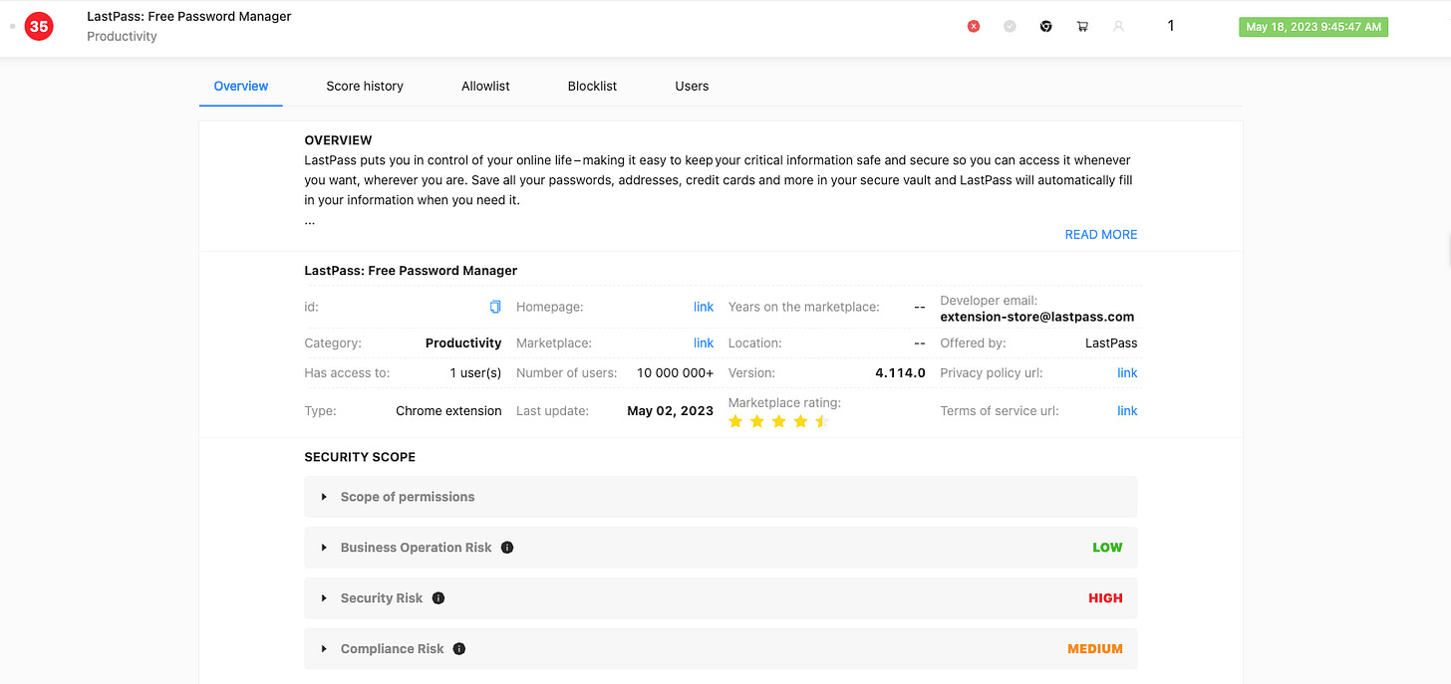Click the gray checkmark allowed icon
The image size is (1451, 684).
tap(1010, 27)
